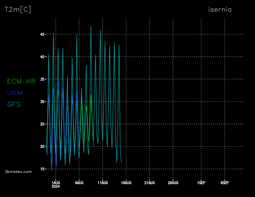The image size is (255, 197).
Task: Click the 45 degree y-axis label
Action: point(42,34)
